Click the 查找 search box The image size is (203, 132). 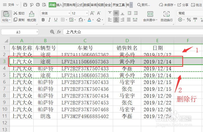(144, 5)
